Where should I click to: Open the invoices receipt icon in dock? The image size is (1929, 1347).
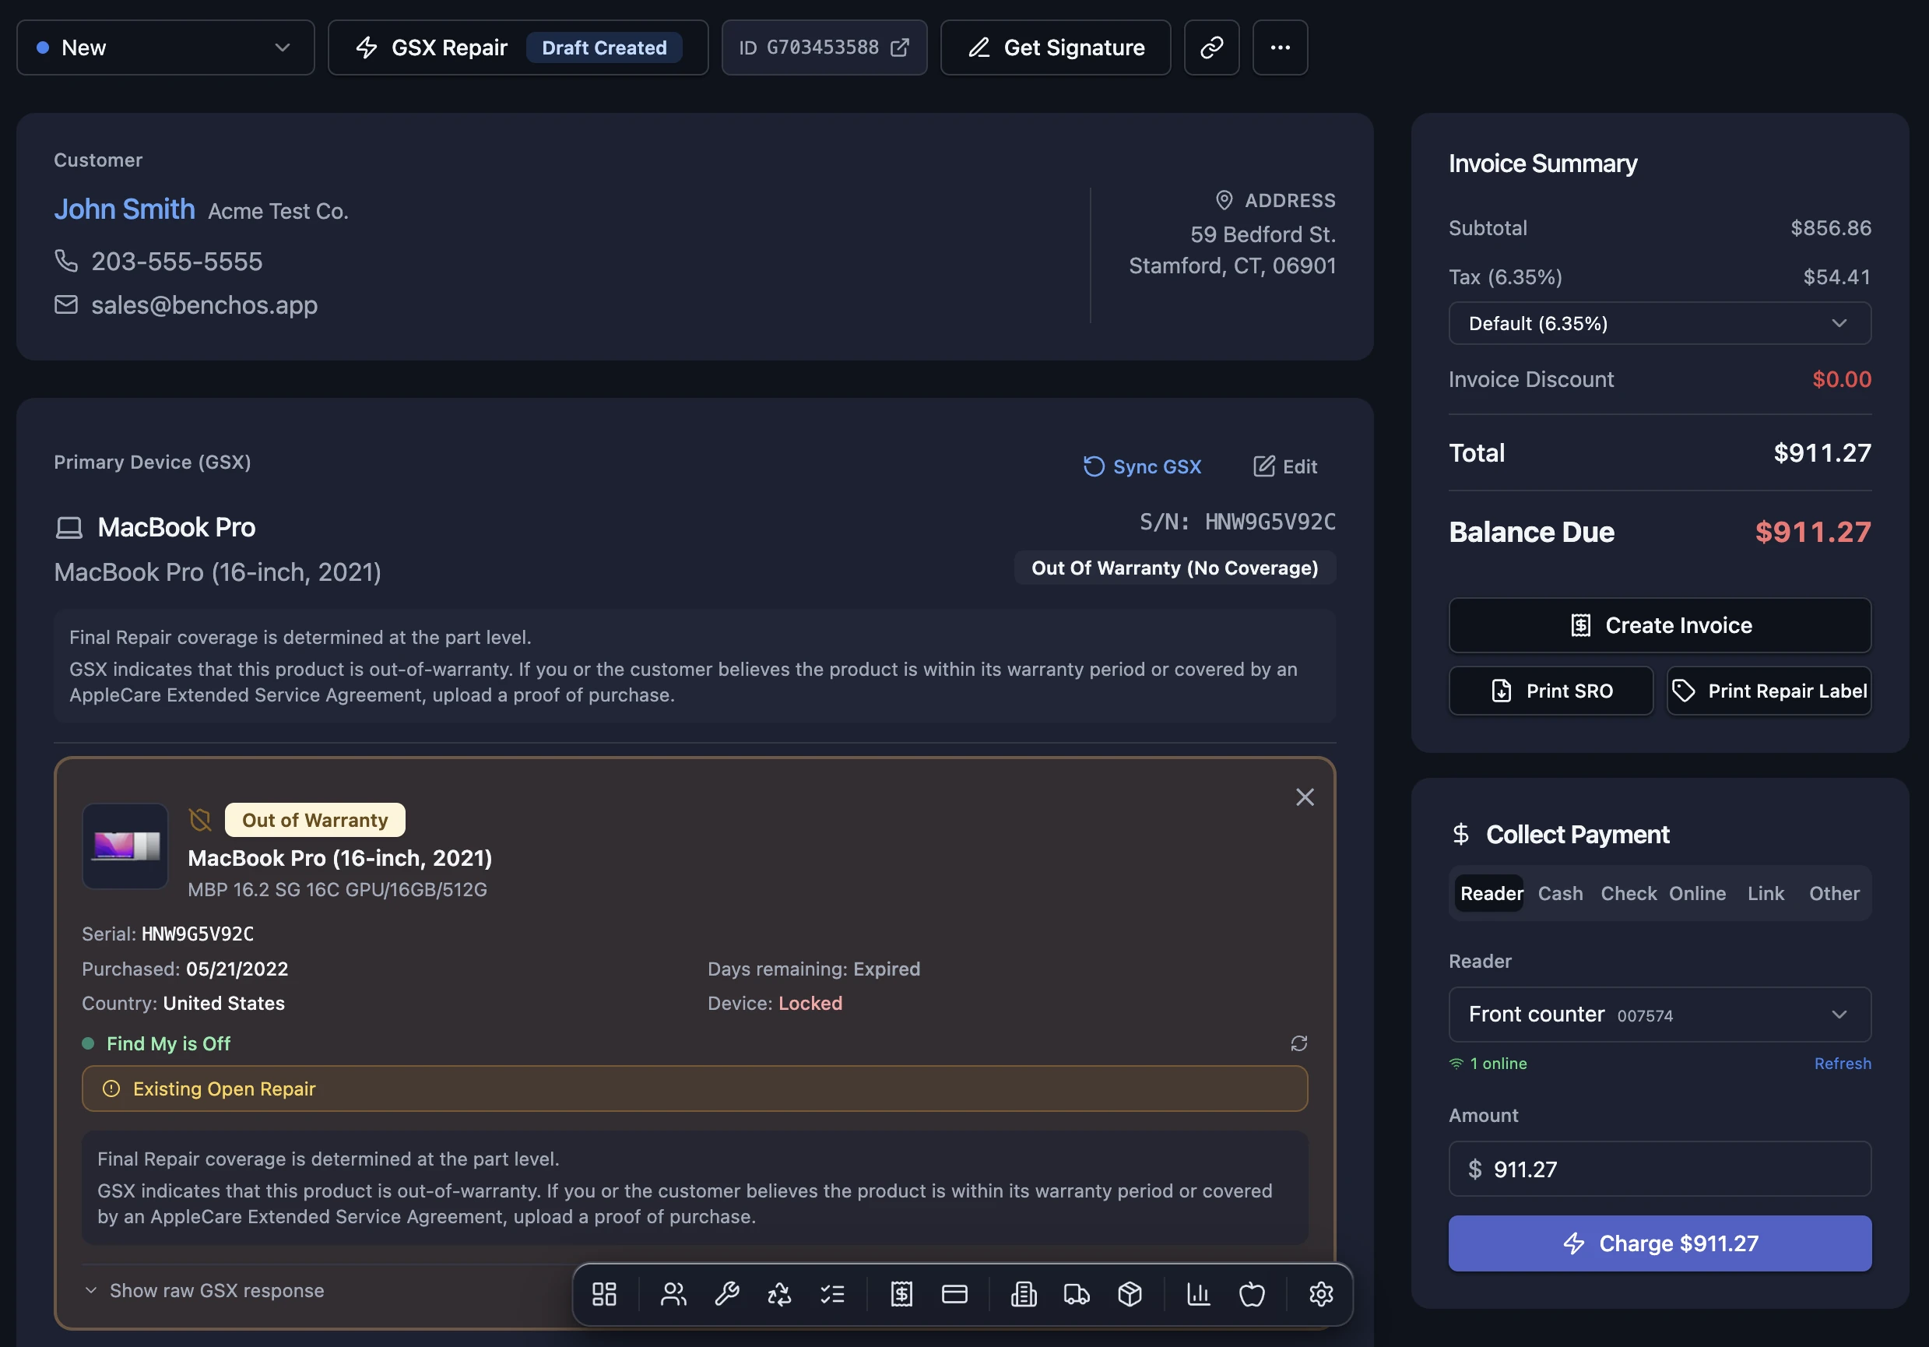pyautogui.click(x=901, y=1294)
